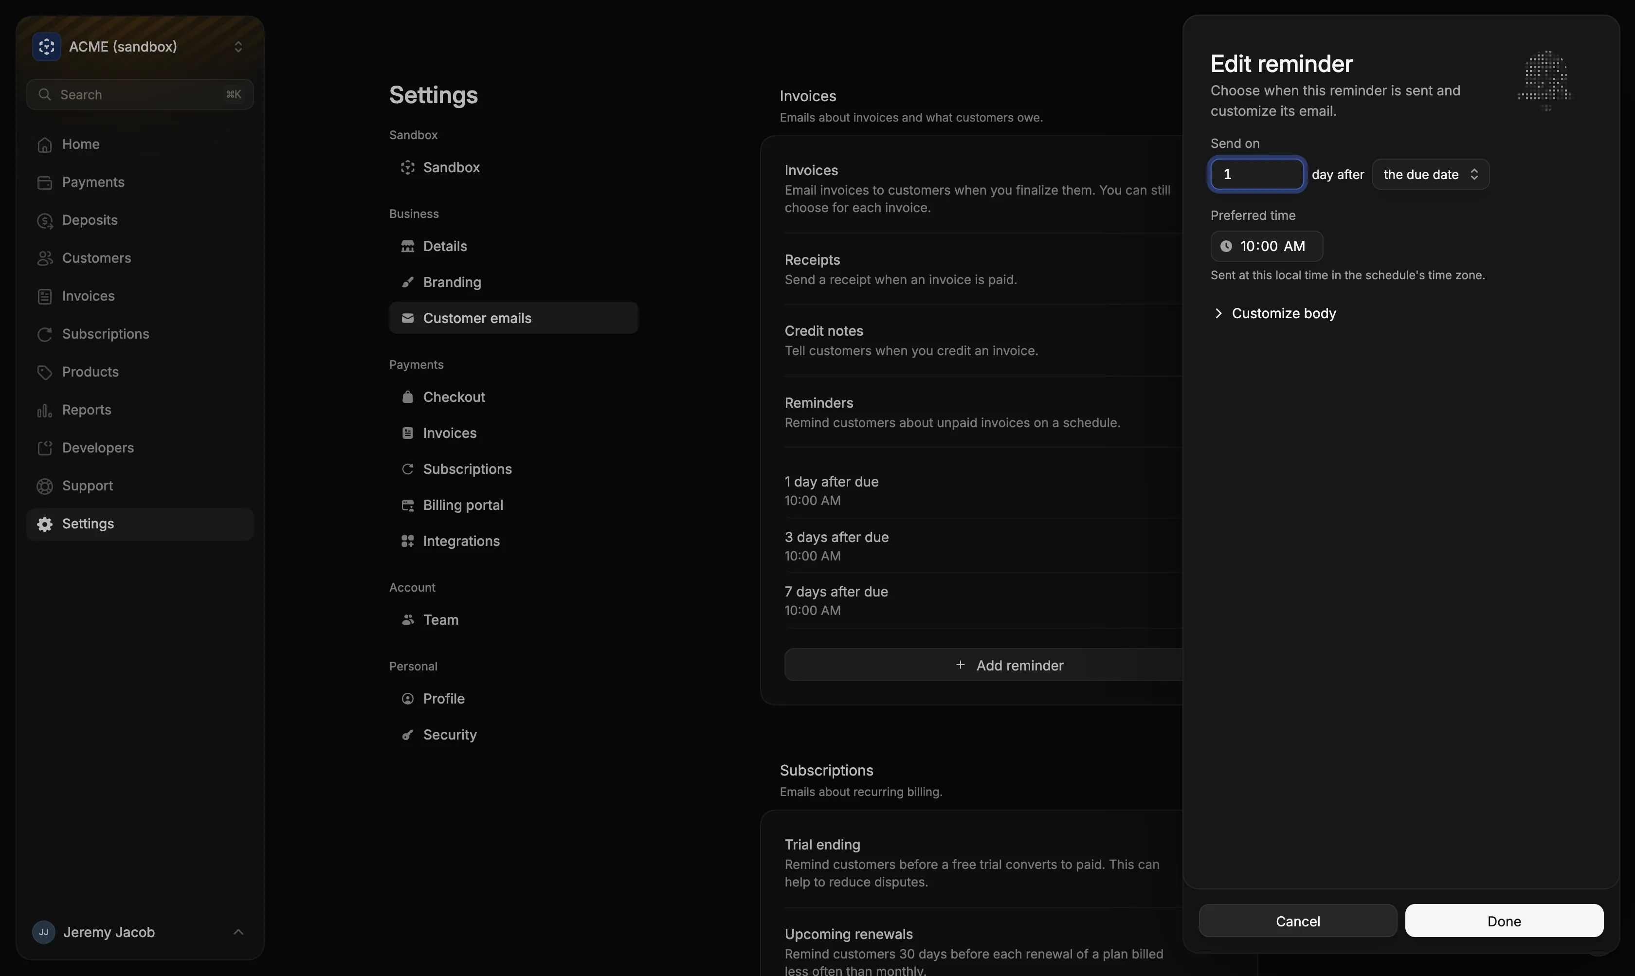Viewport: 1635px width, 976px height.
Task: Open the 'the due date' dropdown
Action: [1431, 175]
